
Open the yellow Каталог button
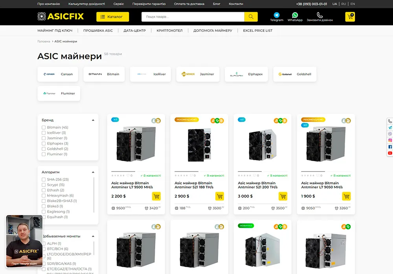point(113,17)
